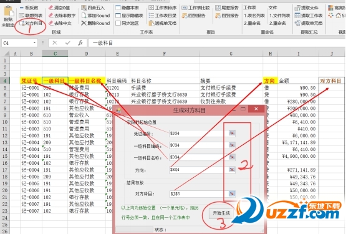Click 1.文件列表 in 重命名 group

(x=279, y=16)
